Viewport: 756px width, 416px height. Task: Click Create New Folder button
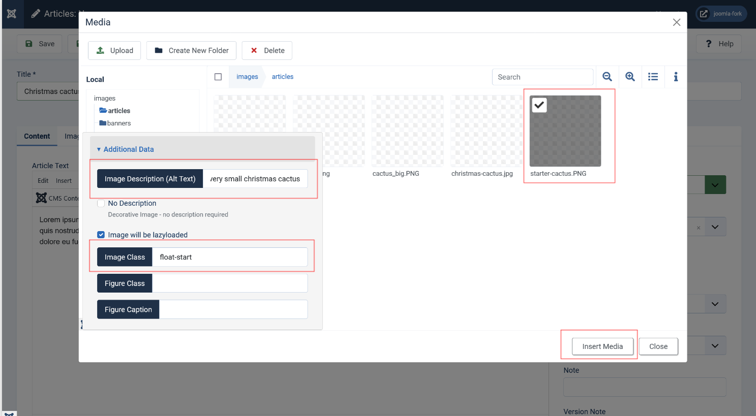pyautogui.click(x=191, y=50)
